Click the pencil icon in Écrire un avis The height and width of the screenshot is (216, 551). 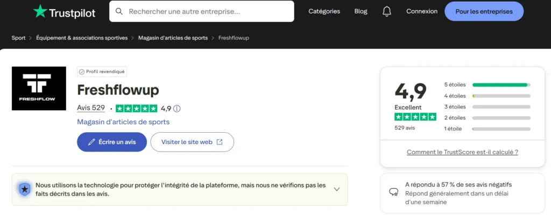tap(91, 142)
